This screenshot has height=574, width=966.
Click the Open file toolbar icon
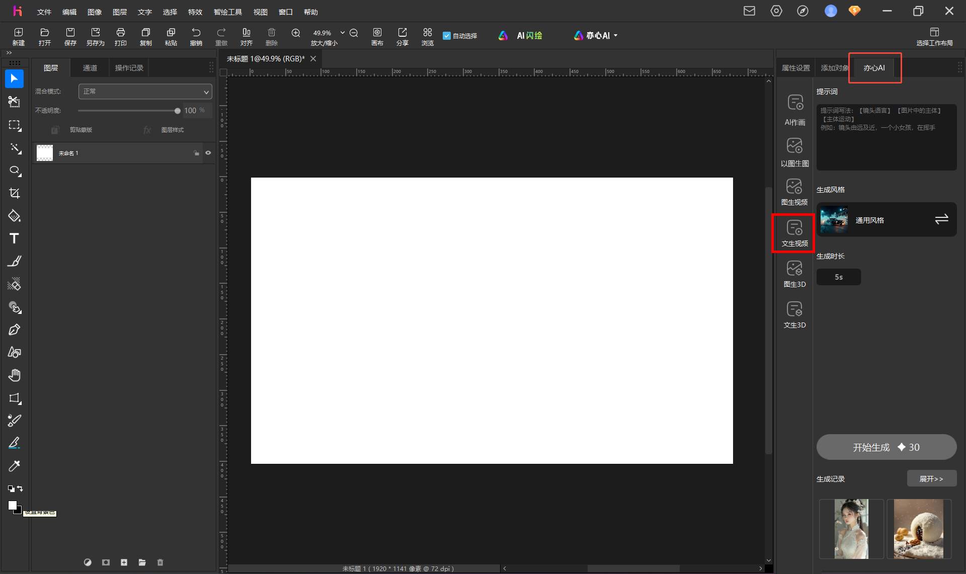coord(45,37)
